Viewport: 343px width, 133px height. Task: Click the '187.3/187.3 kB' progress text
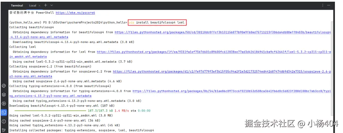click(x=100, y=111)
